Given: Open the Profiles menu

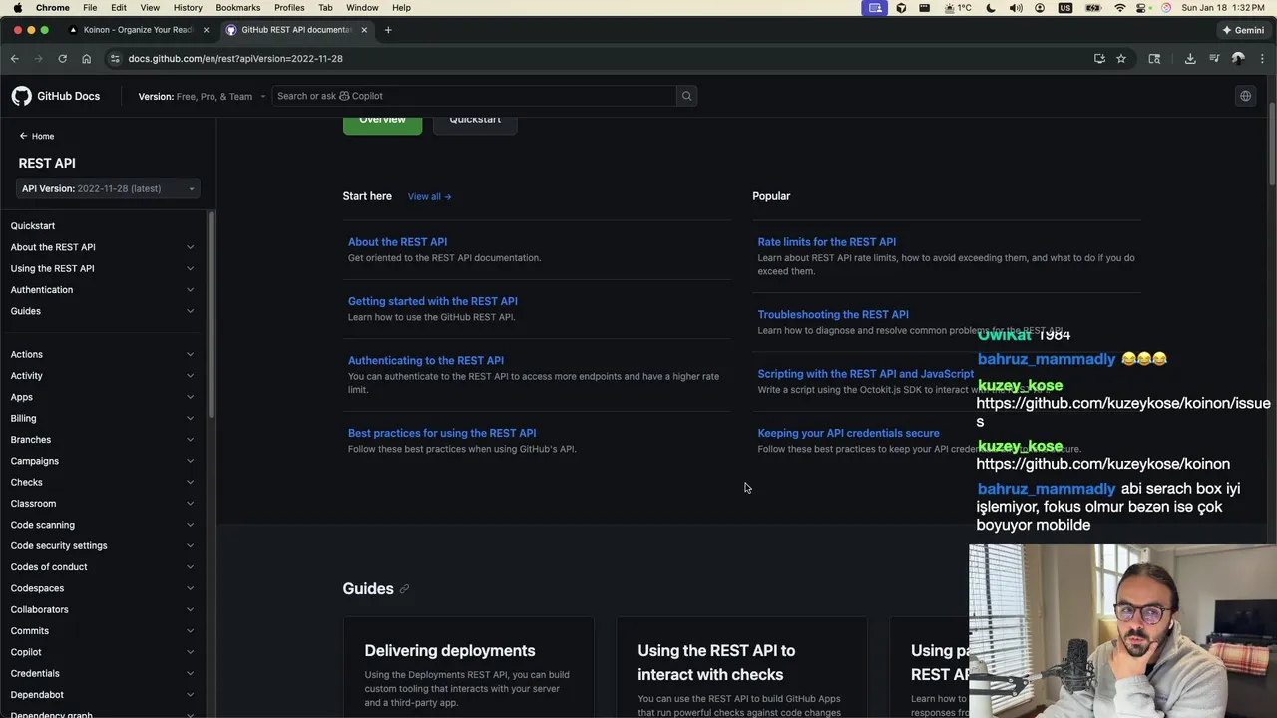Looking at the screenshot, I should [x=289, y=8].
